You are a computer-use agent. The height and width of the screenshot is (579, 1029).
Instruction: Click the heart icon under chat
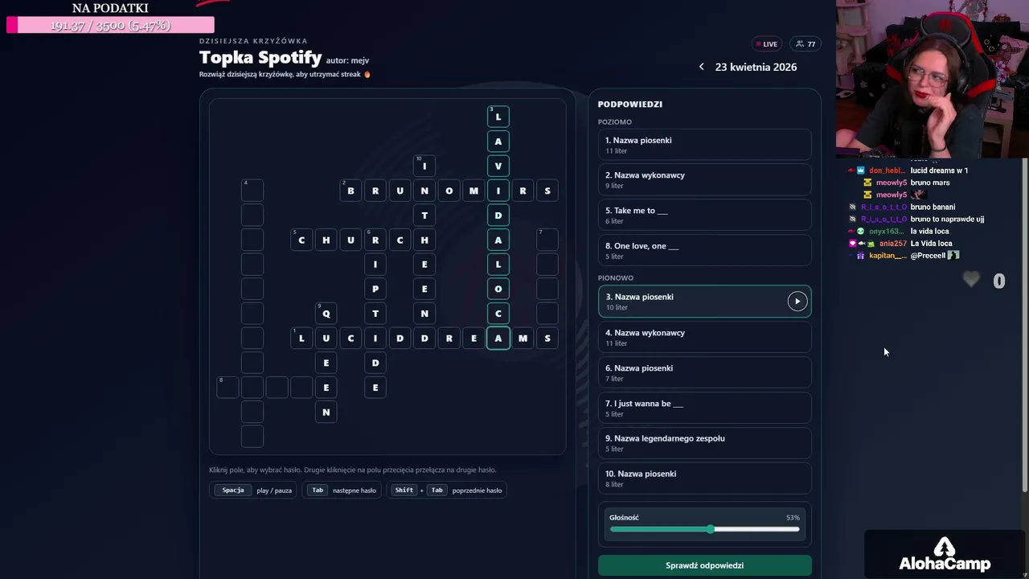(x=971, y=280)
